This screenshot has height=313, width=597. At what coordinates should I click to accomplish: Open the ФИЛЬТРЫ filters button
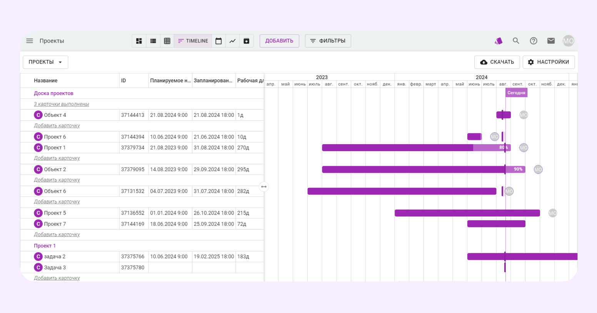tap(328, 41)
